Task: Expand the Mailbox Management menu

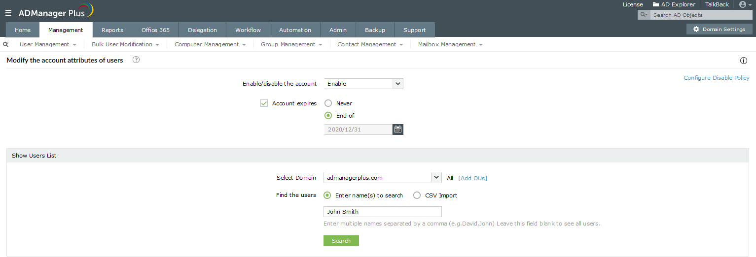Action: pos(450,44)
